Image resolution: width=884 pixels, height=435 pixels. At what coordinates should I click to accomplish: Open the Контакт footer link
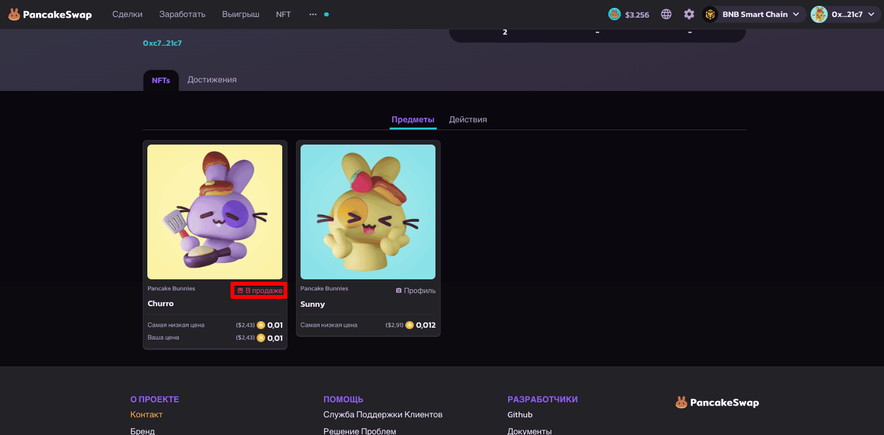tap(147, 415)
